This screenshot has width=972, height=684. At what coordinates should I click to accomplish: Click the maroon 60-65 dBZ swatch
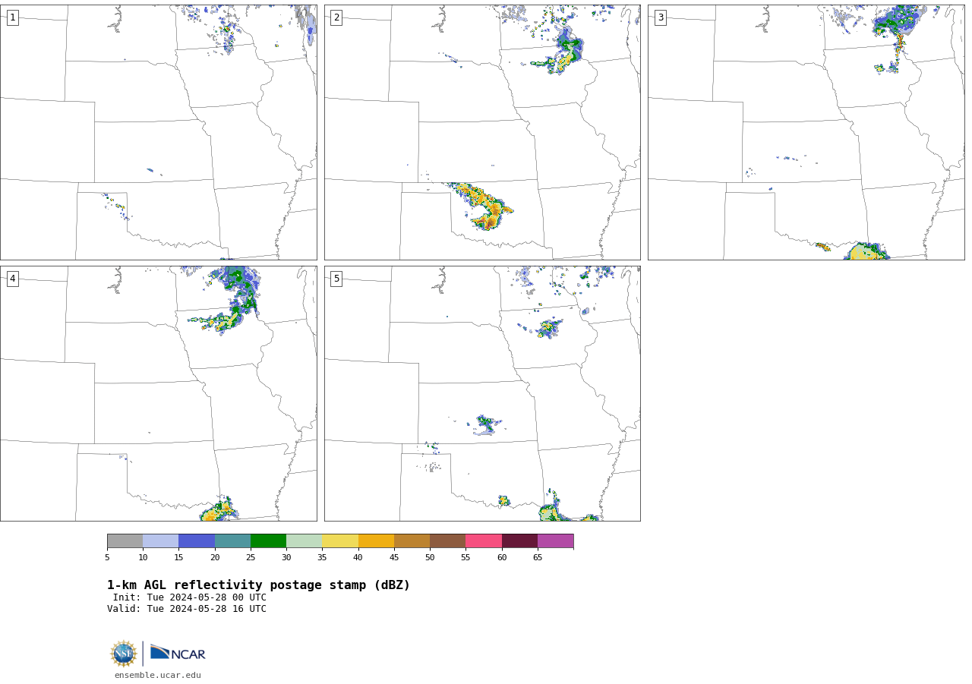click(x=519, y=541)
